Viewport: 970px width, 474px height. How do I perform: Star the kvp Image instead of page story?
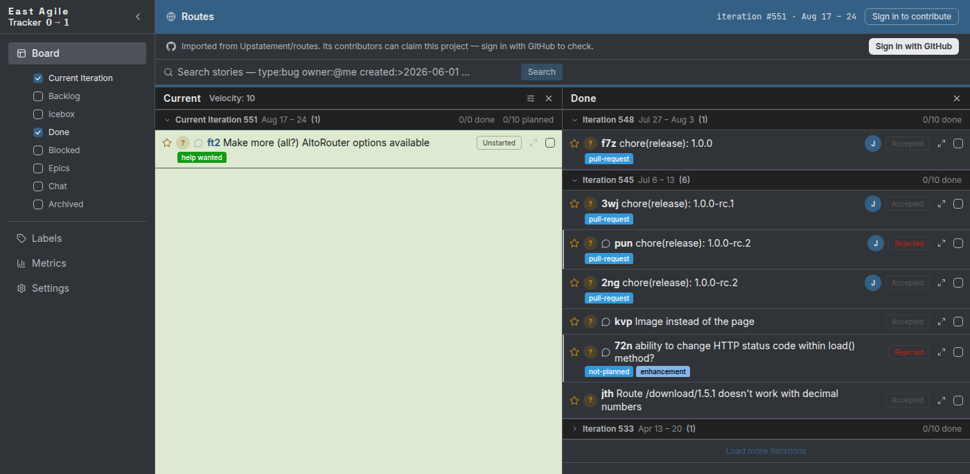pyautogui.click(x=574, y=322)
